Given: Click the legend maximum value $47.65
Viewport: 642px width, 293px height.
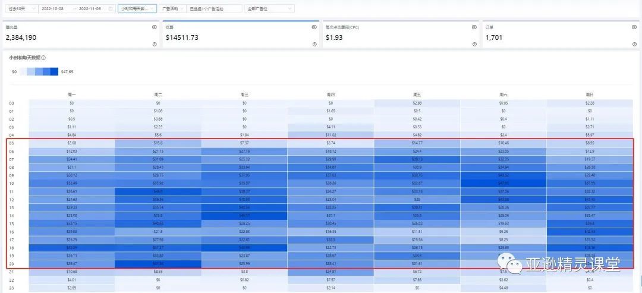Looking at the screenshot, I should click(x=67, y=71).
